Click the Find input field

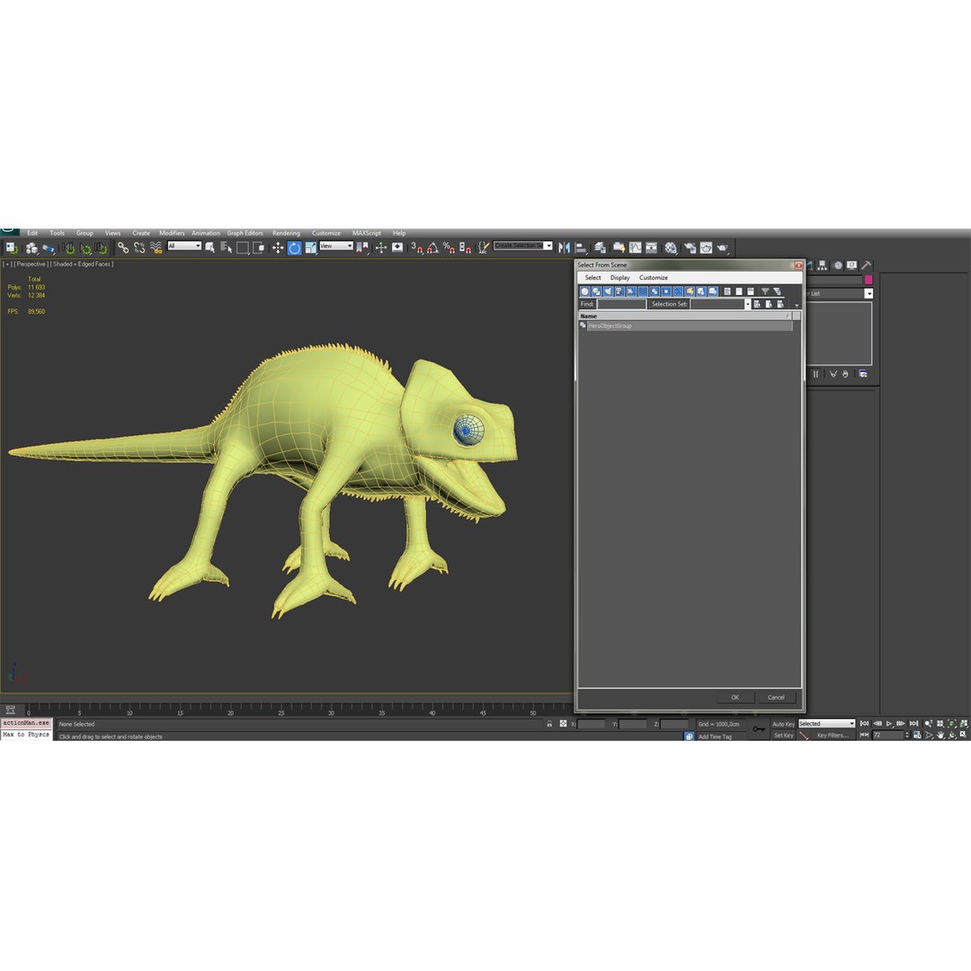pyautogui.click(x=621, y=304)
